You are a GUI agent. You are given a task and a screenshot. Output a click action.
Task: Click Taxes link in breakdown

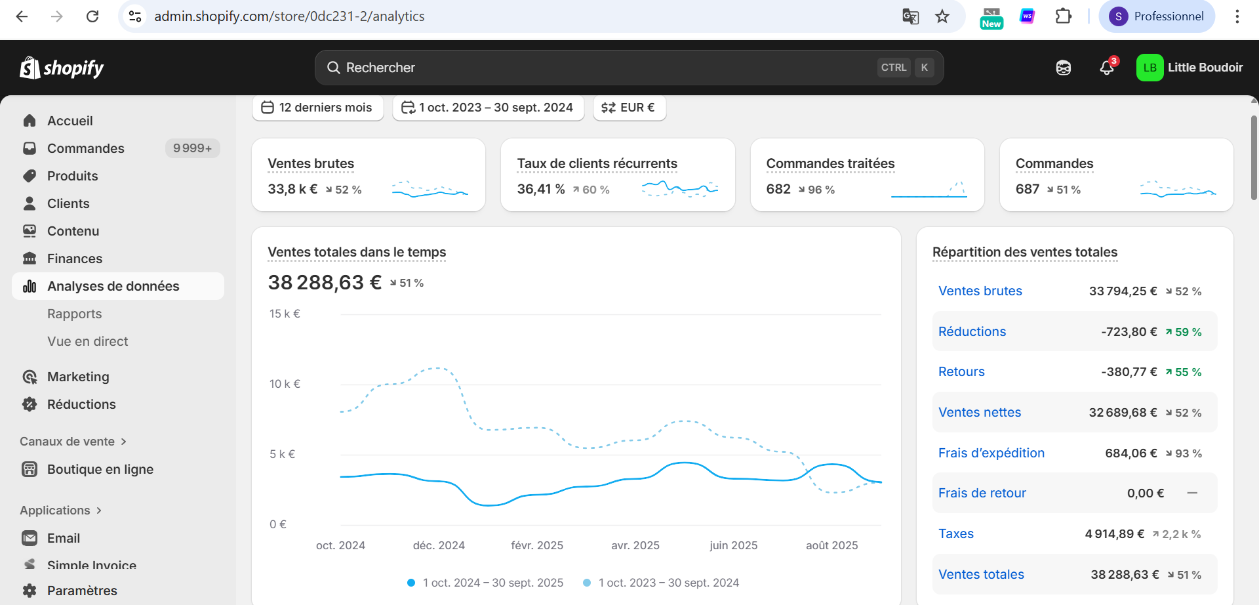click(x=956, y=533)
